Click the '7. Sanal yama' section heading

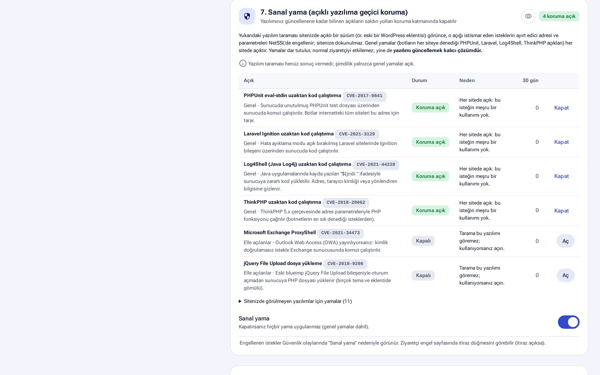[x=334, y=12]
